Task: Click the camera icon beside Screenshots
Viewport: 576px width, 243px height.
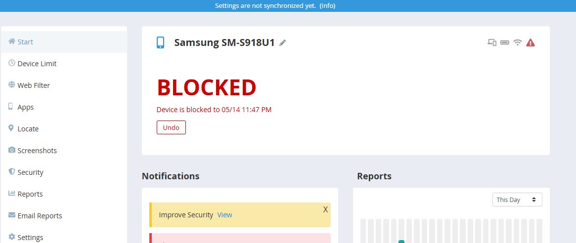Action: point(12,150)
